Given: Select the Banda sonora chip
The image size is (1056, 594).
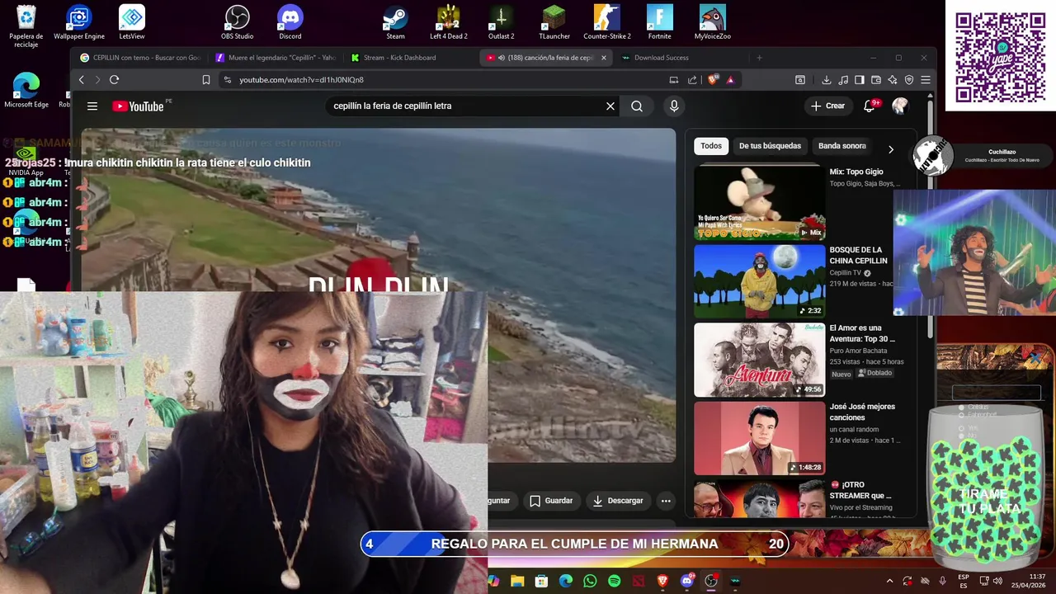Looking at the screenshot, I should pyautogui.click(x=841, y=146).
